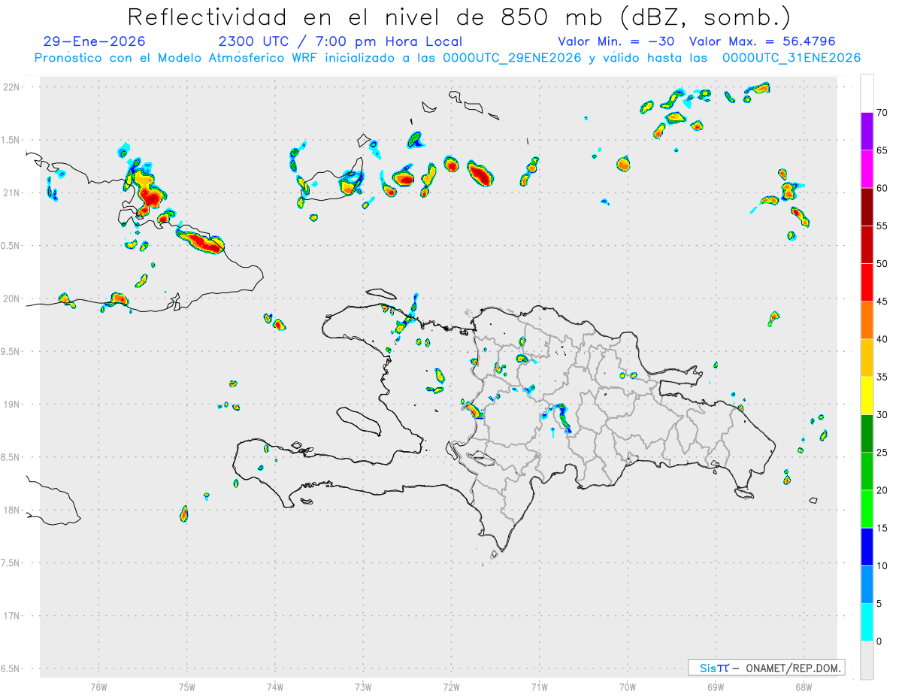Click the '2300 UTC / 7:00 pm Hora Local' text
This screenshot has height=697, width=902.
340,41
